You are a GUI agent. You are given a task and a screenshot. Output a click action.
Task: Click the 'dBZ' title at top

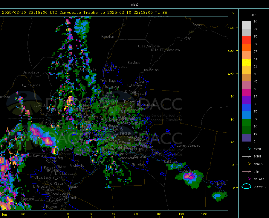[134, 4]
